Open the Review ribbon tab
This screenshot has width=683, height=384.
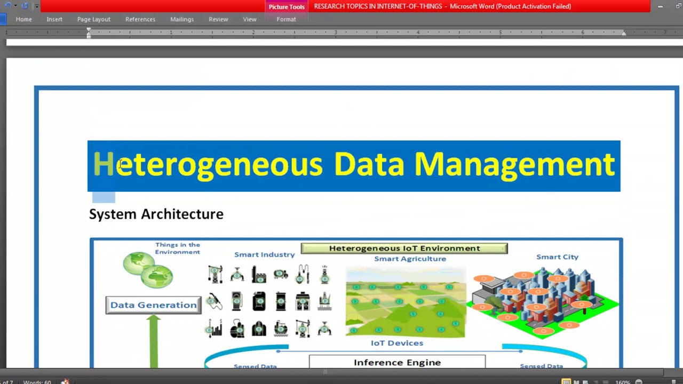218,19
